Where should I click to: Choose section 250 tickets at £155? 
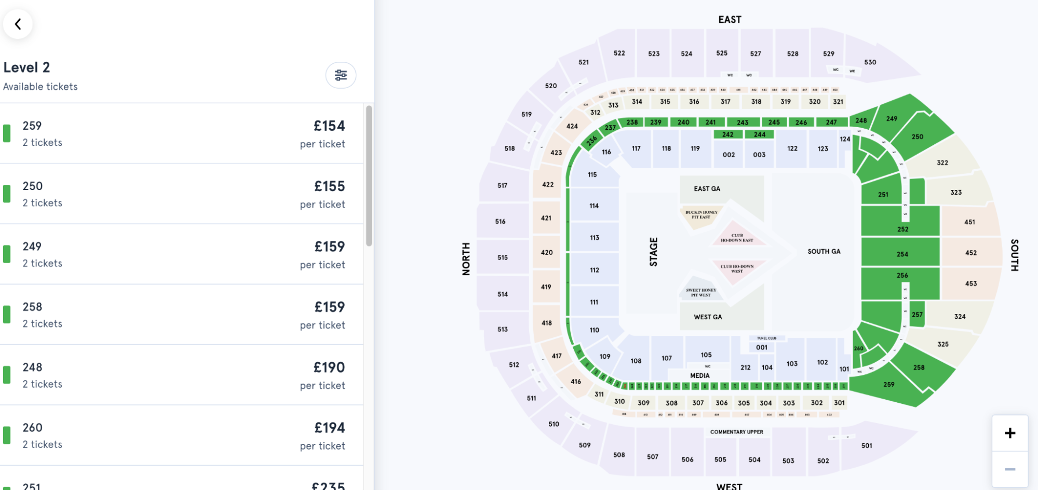pyautogui.click(x=182, y=194)
